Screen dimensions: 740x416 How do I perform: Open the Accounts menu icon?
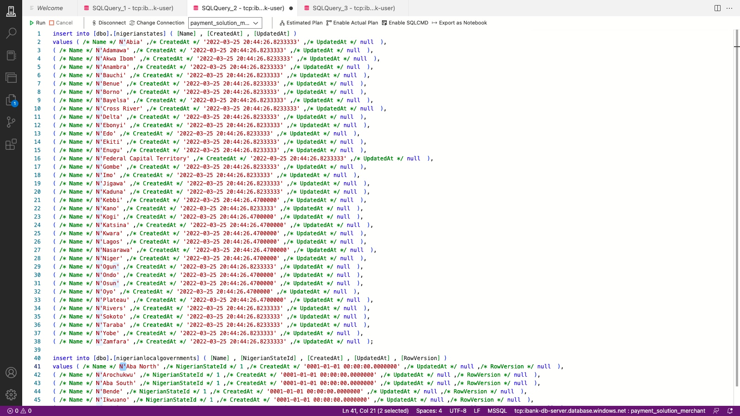point(11,373)
